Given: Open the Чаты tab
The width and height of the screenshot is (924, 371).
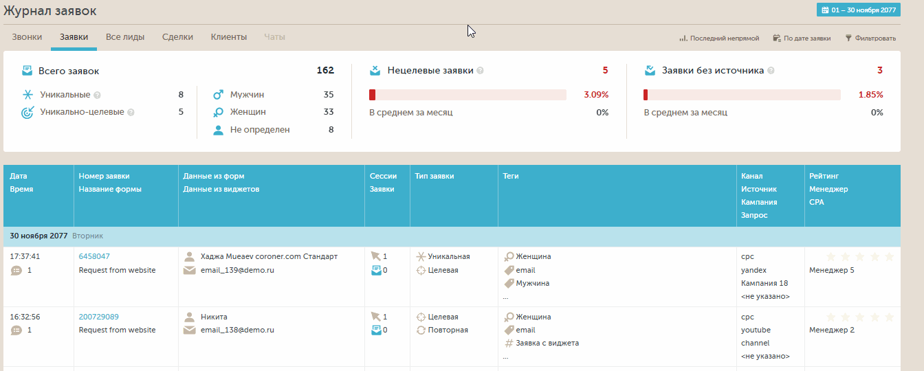Looking at the screenshot, I should coord(274,37).
